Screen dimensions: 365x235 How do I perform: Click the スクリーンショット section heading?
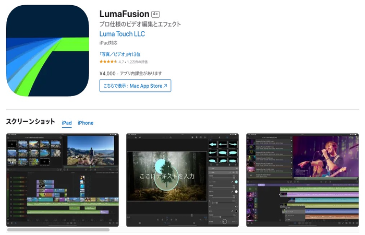click(30, 122)
